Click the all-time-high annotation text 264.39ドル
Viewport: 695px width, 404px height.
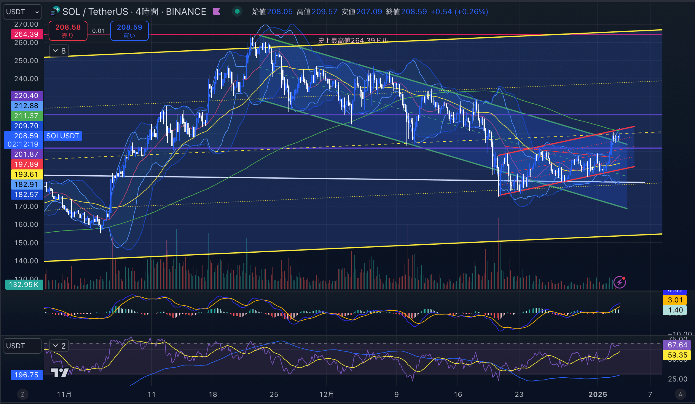353,40
